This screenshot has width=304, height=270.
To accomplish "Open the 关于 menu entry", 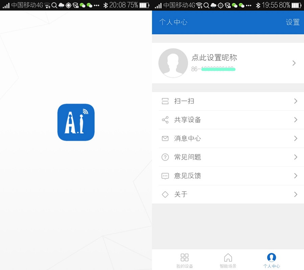I will point(181,195).
